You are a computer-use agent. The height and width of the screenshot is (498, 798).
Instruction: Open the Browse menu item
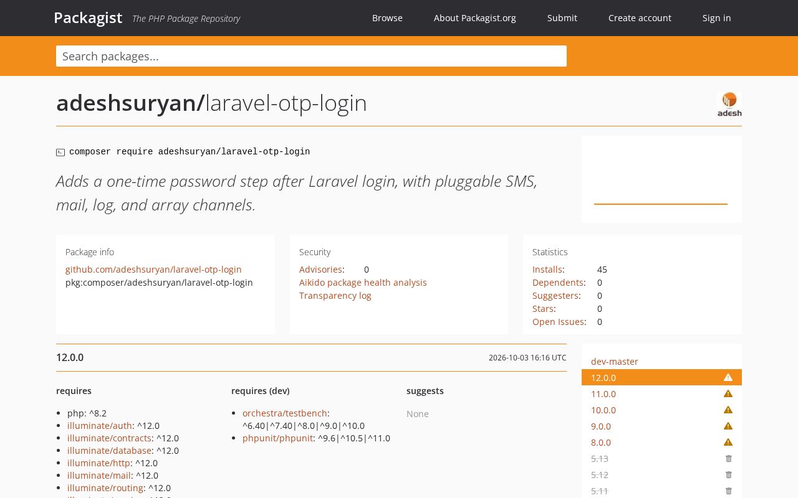[387, 18]
